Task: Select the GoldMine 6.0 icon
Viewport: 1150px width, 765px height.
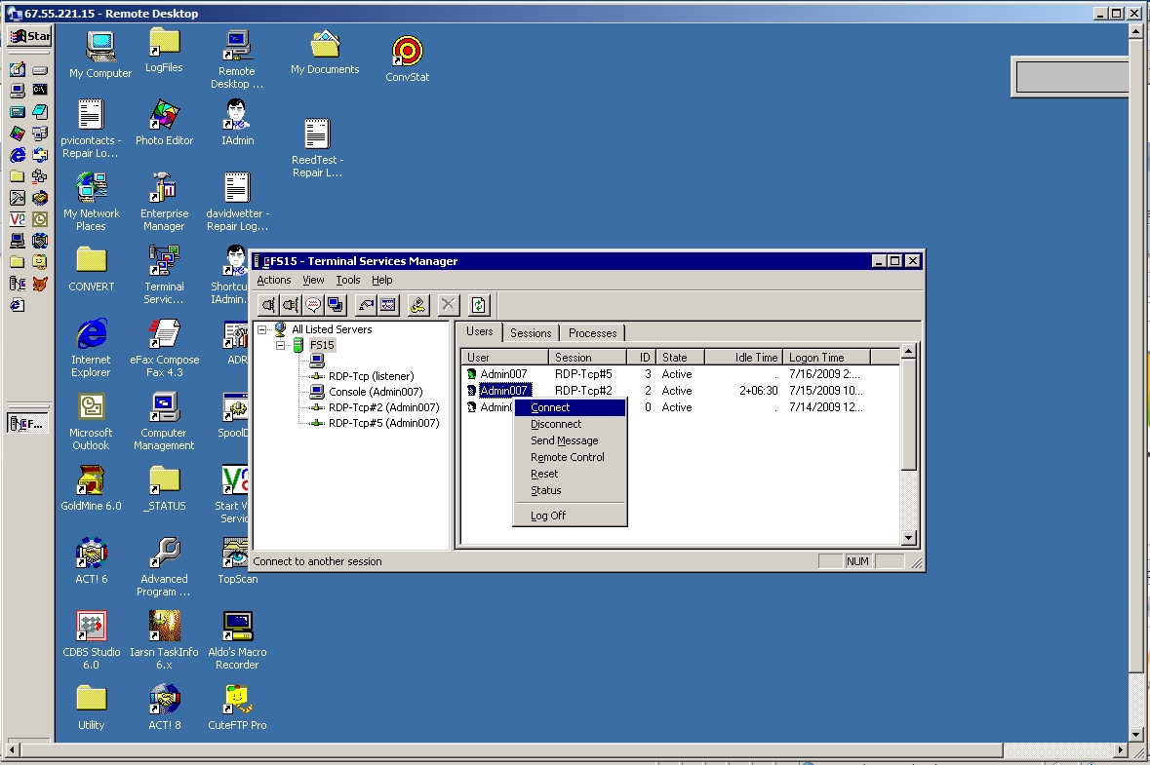Action: (x=91, y=488)
